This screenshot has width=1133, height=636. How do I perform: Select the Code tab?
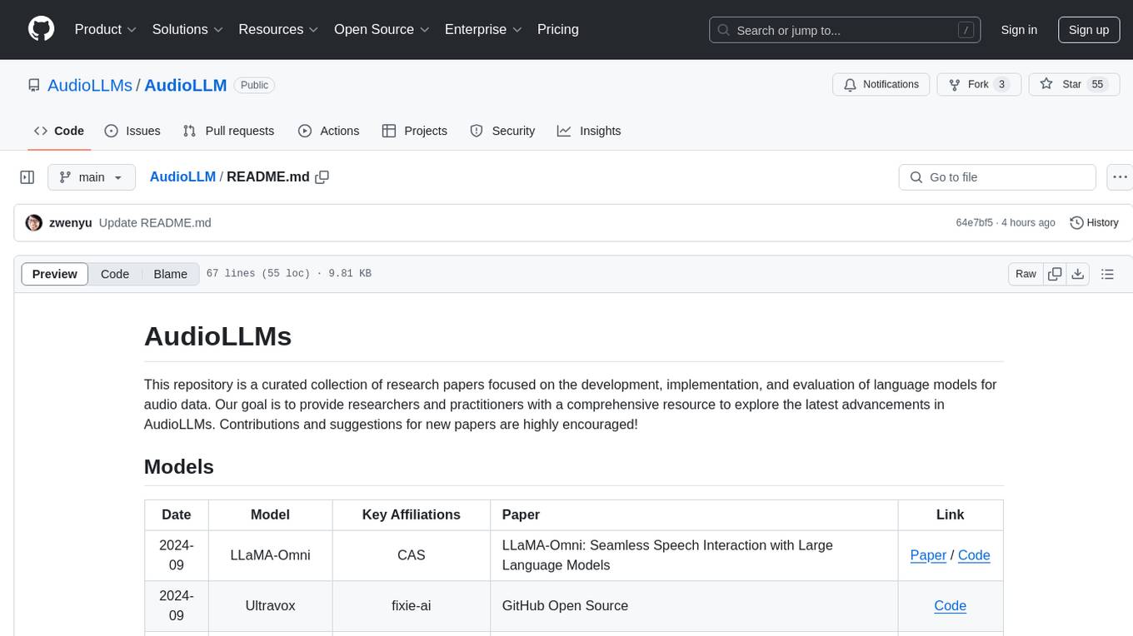click(x=59, y=131)
